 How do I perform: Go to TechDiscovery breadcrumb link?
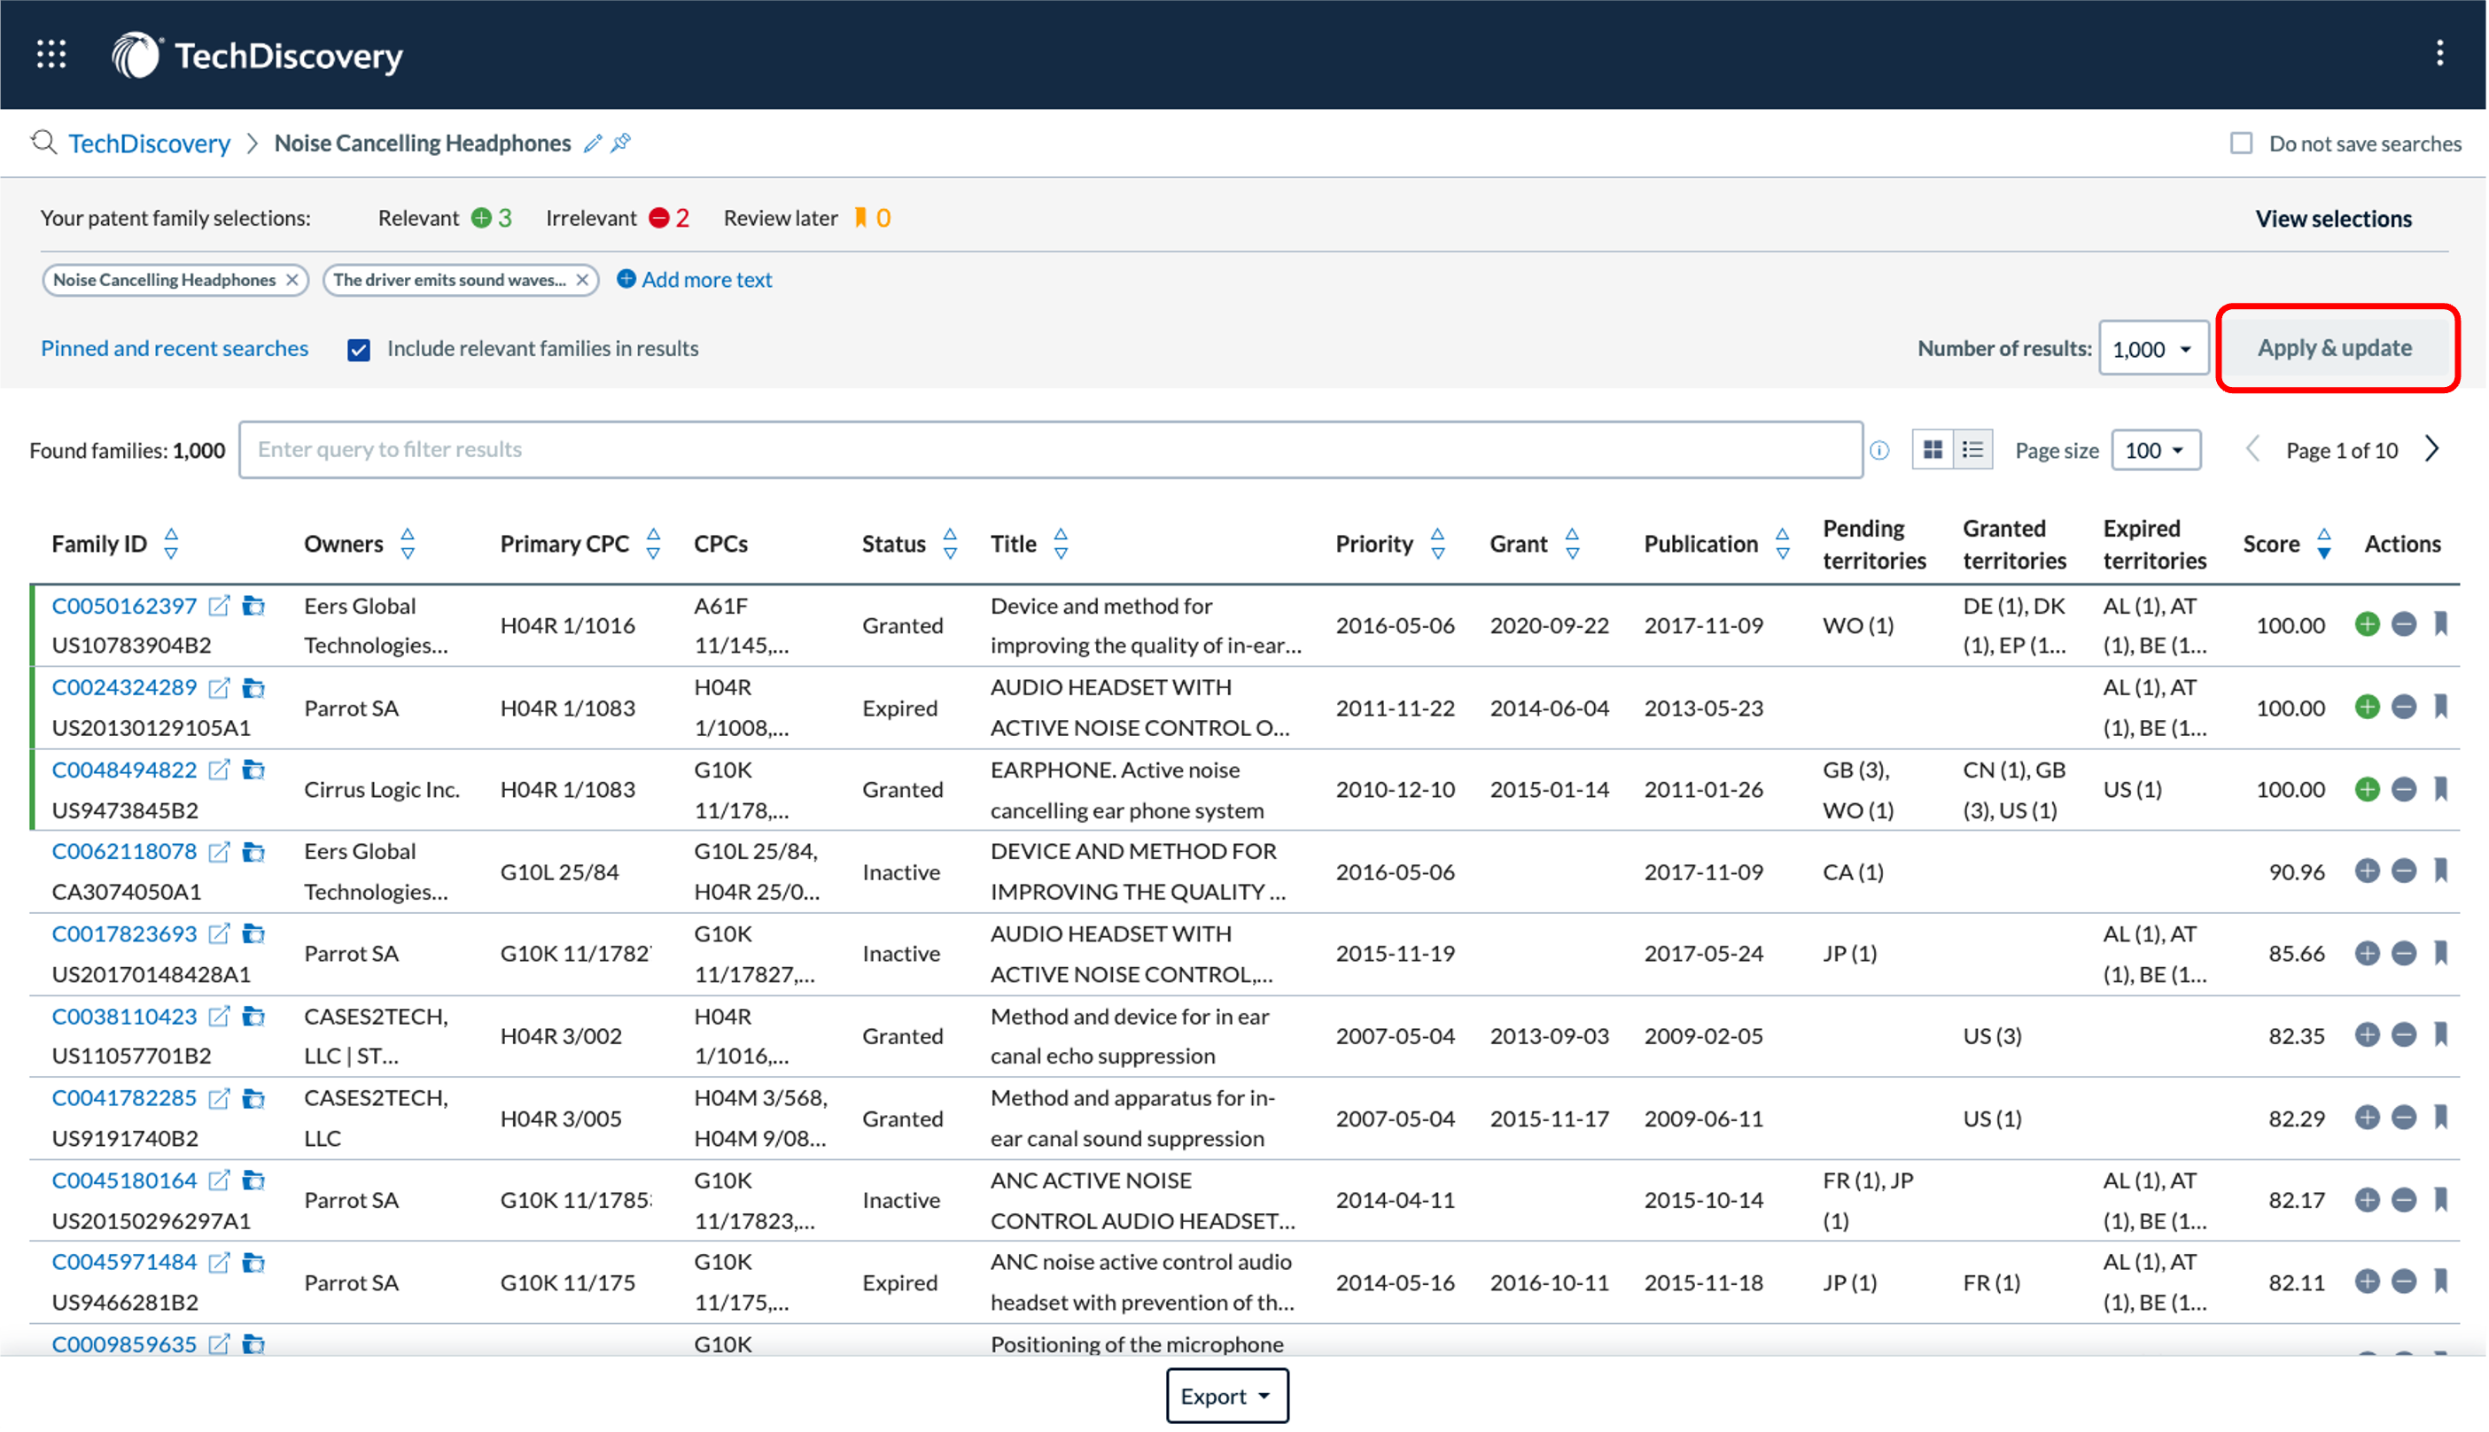point(150,143)
